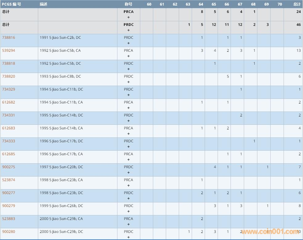Click PCGS number 738820 link

pos(9,76)
